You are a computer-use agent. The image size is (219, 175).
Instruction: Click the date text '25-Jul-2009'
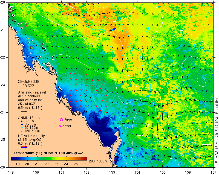coord(29,81)
